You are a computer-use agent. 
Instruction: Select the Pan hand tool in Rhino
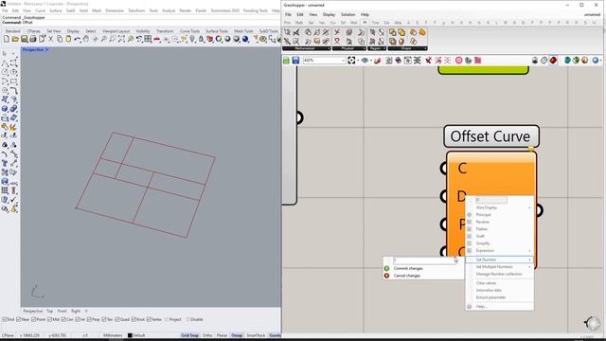[86, 39]
